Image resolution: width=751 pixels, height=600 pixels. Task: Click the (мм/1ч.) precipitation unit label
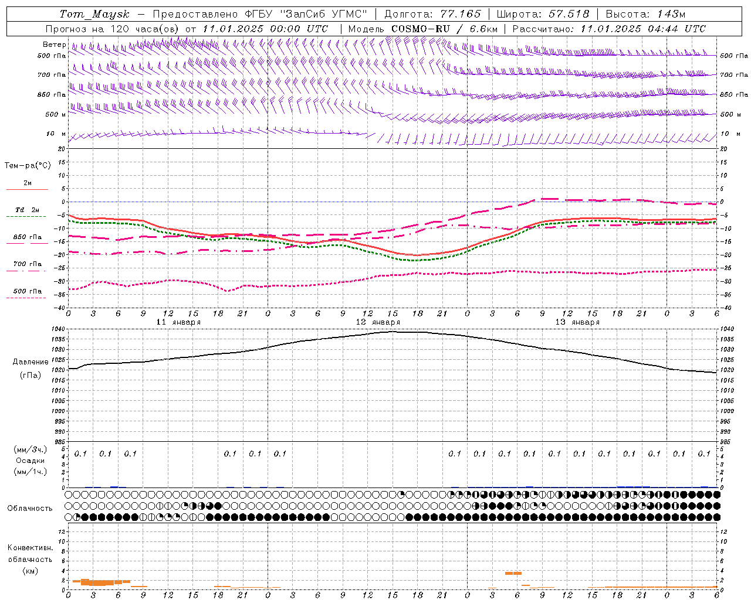pyautogui.click(x=31, y=472)
